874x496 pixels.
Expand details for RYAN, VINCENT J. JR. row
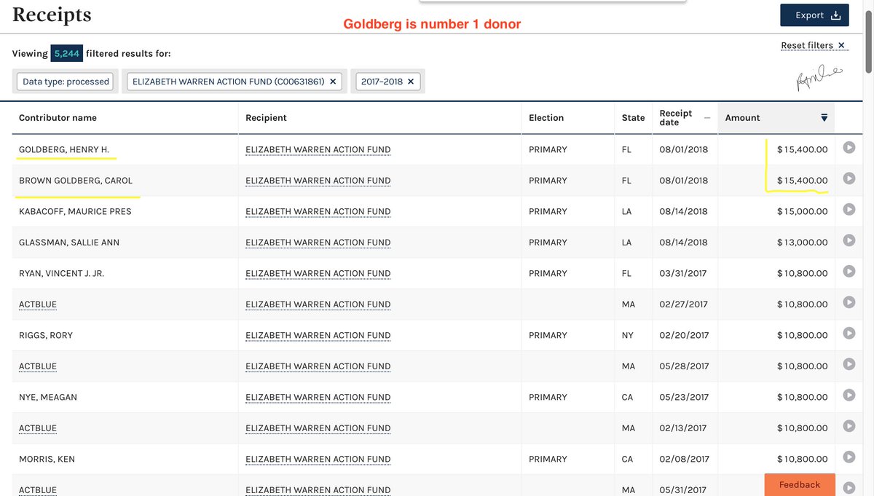tap(849, 272)
